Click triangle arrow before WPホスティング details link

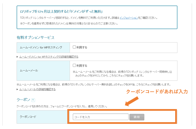pyautogui.click(x=17, y=57)
